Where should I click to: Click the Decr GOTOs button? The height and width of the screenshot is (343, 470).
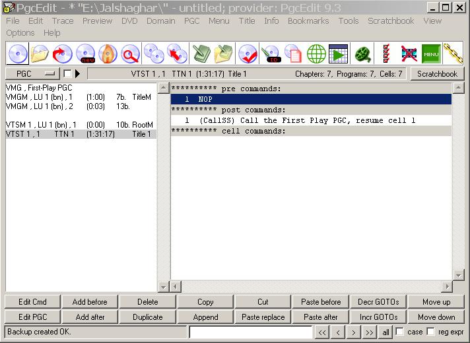[x=378, y=302]
